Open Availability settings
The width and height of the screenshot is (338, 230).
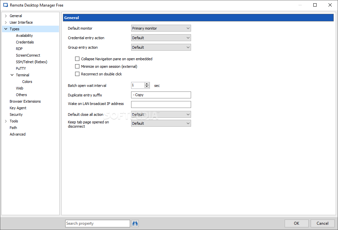click(x=24, y=36)
